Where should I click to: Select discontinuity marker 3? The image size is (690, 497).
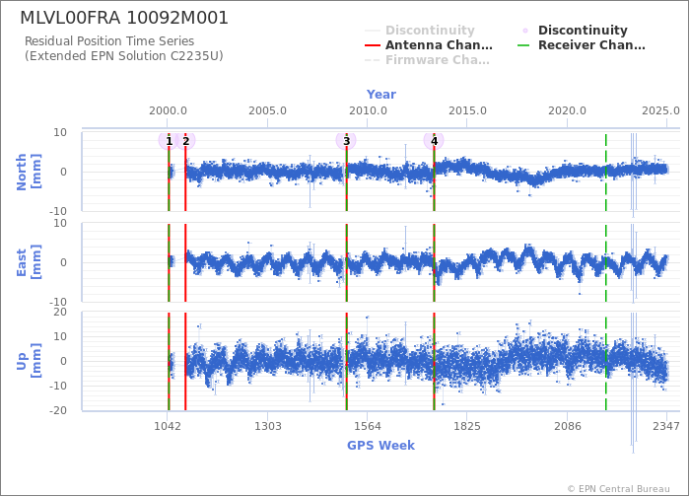[346, 141]
